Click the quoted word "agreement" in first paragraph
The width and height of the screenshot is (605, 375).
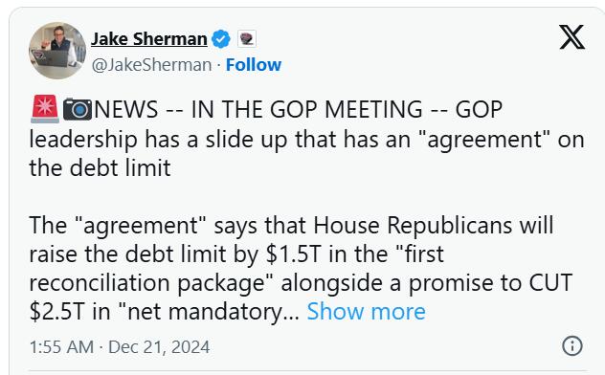(483, 139)
